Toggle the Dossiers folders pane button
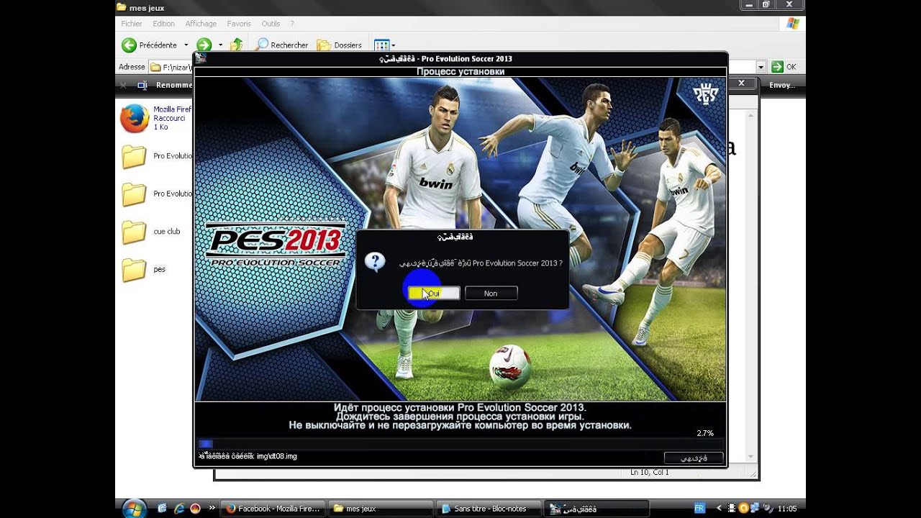This screenshot has height=518, width=921. pyautogui.click(x=340, y=45)
